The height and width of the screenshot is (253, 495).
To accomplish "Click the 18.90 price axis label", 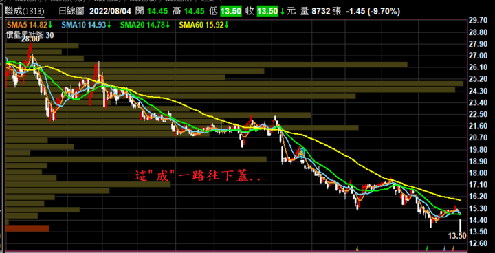I will (x=478, y=162).
